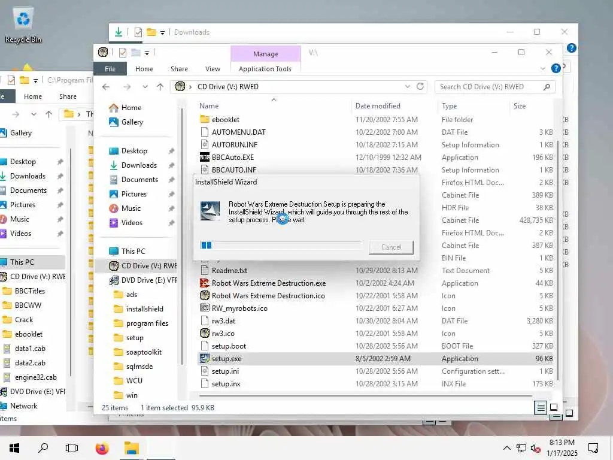This screenshot has height=460, width=613.
Task: Open the View ribbon tab
Action: tap(213, 69)
